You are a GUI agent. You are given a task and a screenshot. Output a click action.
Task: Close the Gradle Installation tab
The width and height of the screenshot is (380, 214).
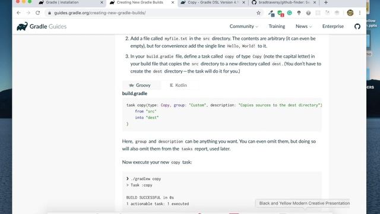point(102,2)
